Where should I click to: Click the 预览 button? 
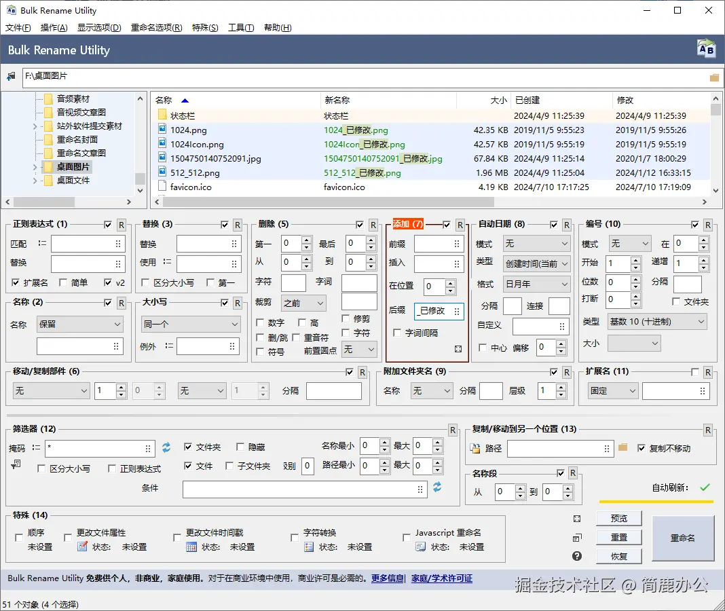tap(618, 519)
